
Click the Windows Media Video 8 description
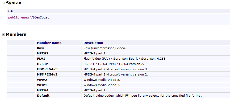(102, 80)
